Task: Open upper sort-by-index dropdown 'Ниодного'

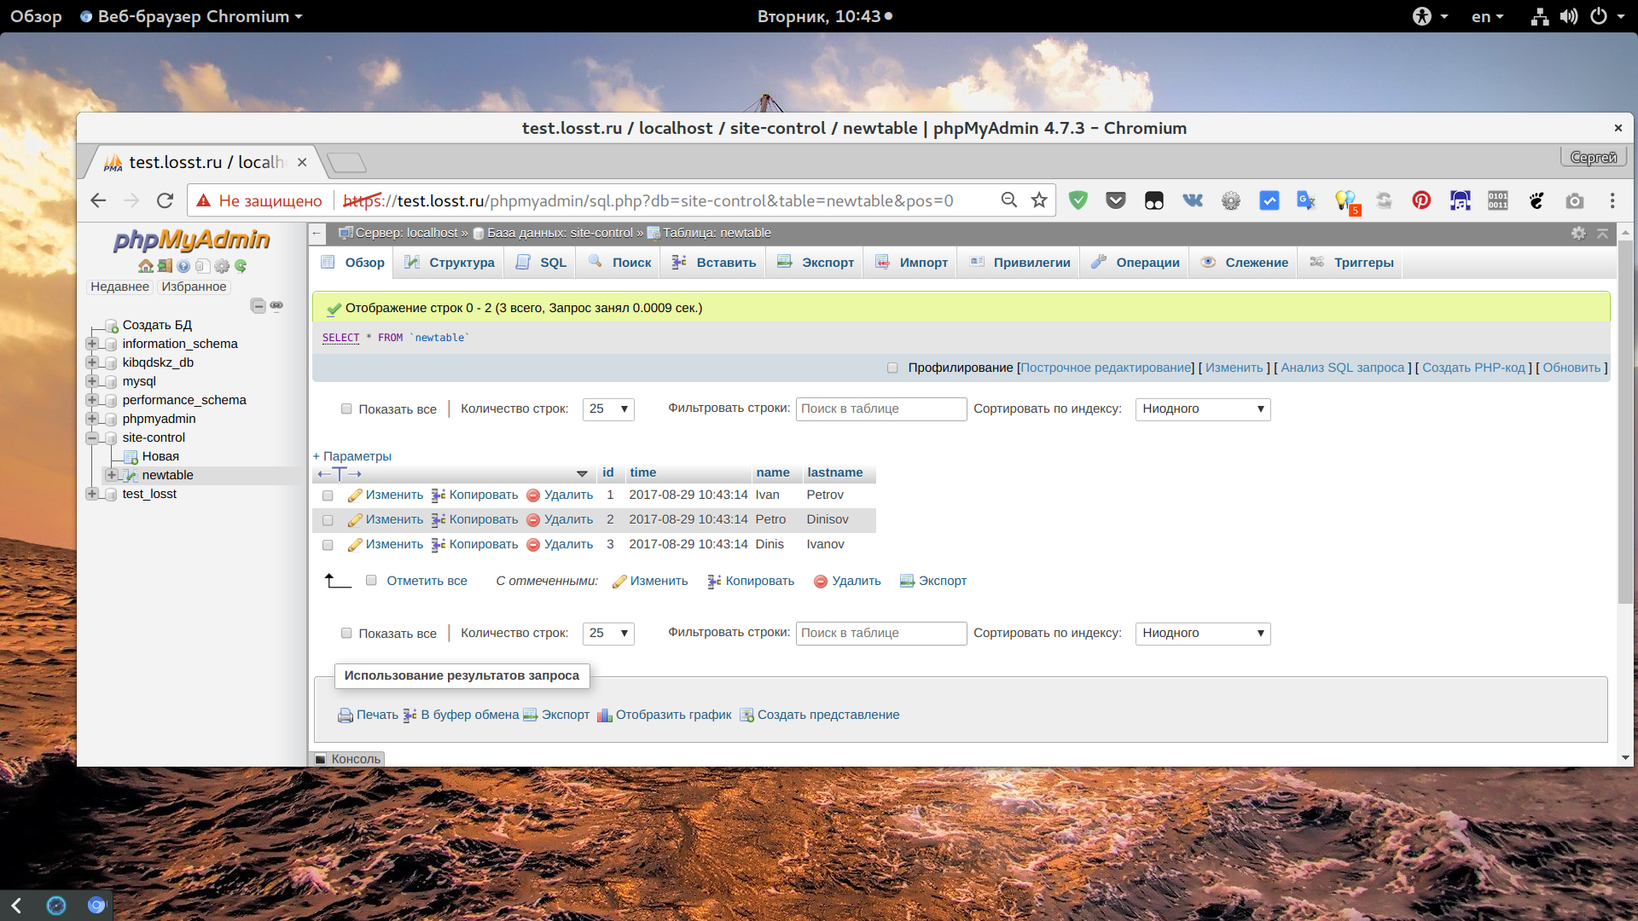Action: pos(1203,409)
